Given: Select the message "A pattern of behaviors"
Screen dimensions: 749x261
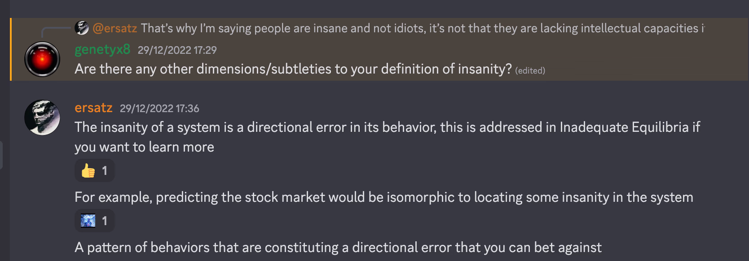Looking at the screenshot, I should point(338,248).
